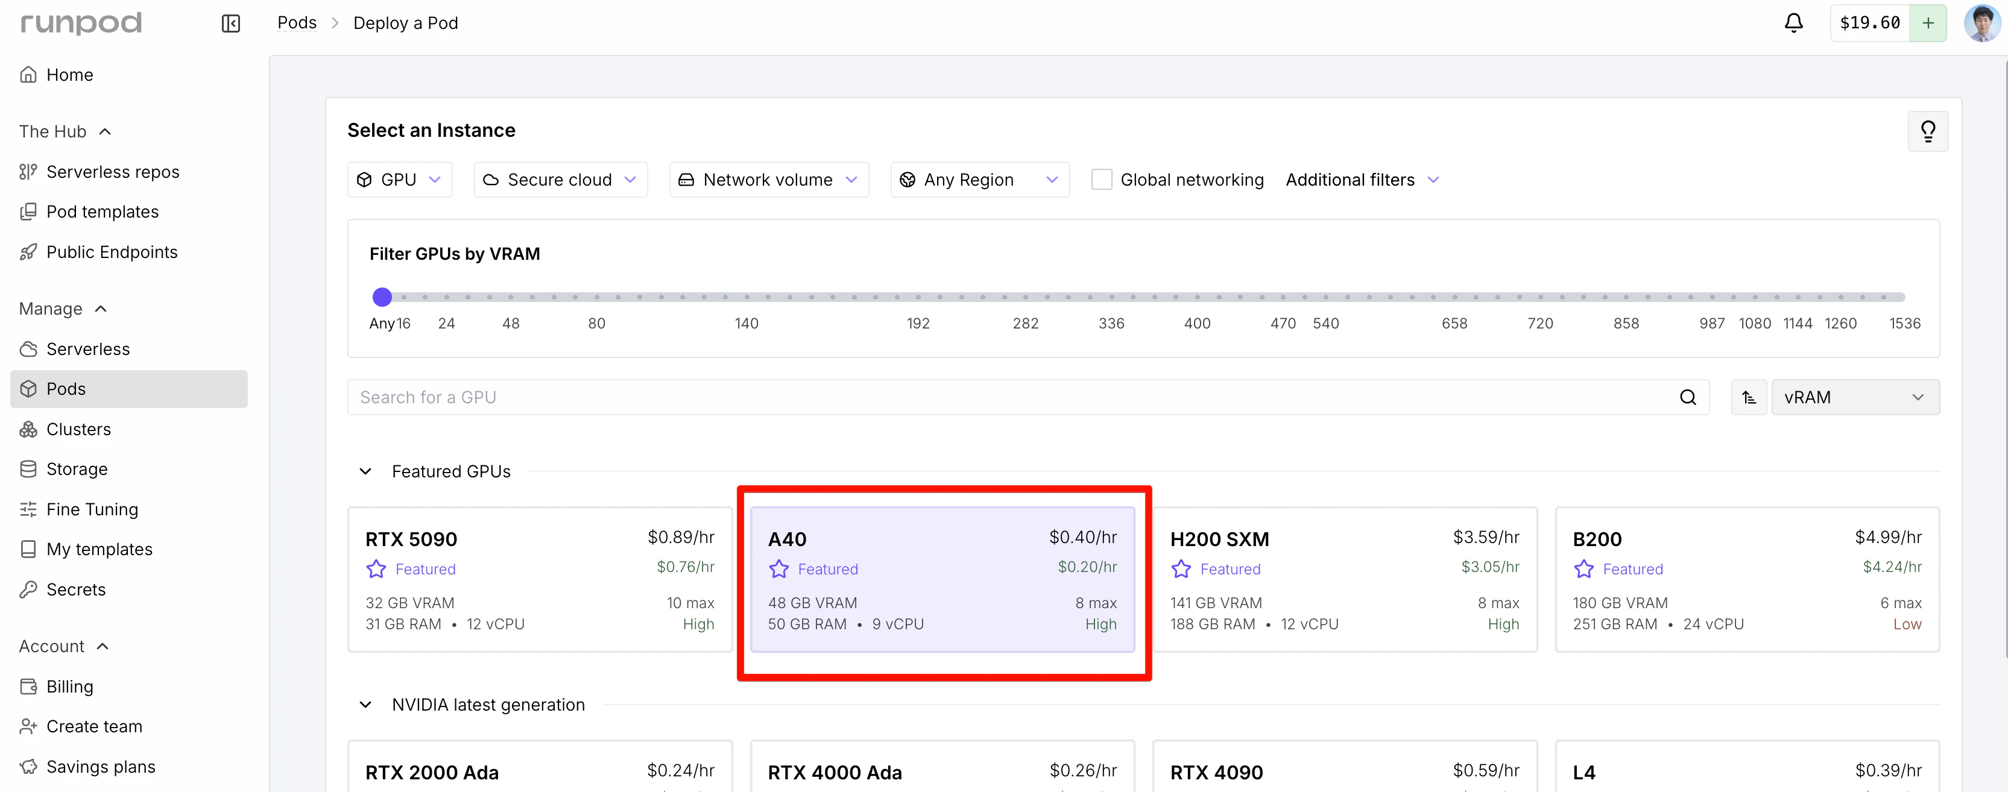Open the Secure cloud dropdown
2008x792 pixels.
coord(560,180)
